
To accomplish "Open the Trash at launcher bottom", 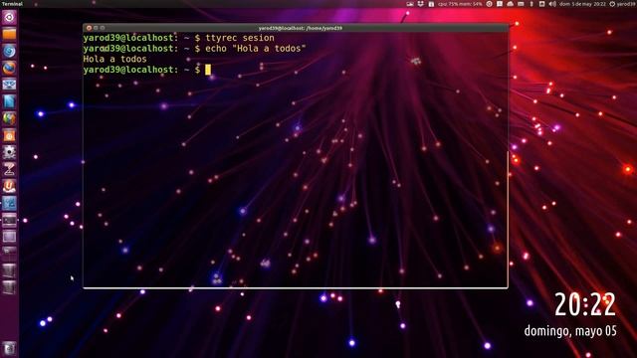I will point(9,348).
